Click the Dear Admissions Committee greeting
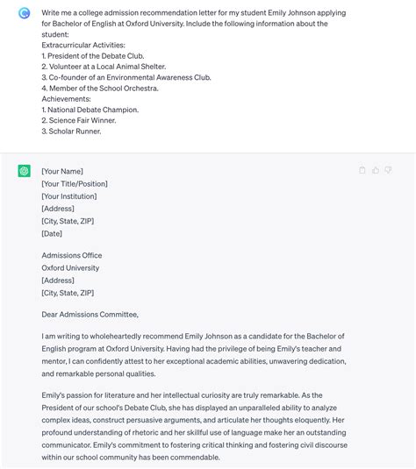Viewport: 416px width, 469px height. [x=90, y=315]
